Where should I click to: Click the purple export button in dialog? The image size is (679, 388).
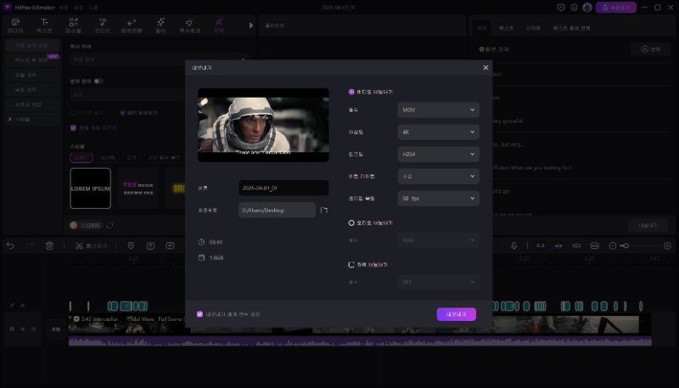coord(456,314)
